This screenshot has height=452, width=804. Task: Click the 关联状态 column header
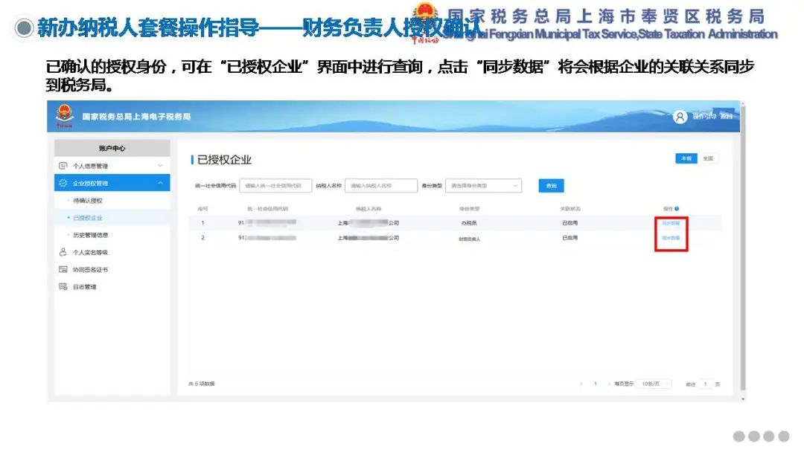[570, 209]
